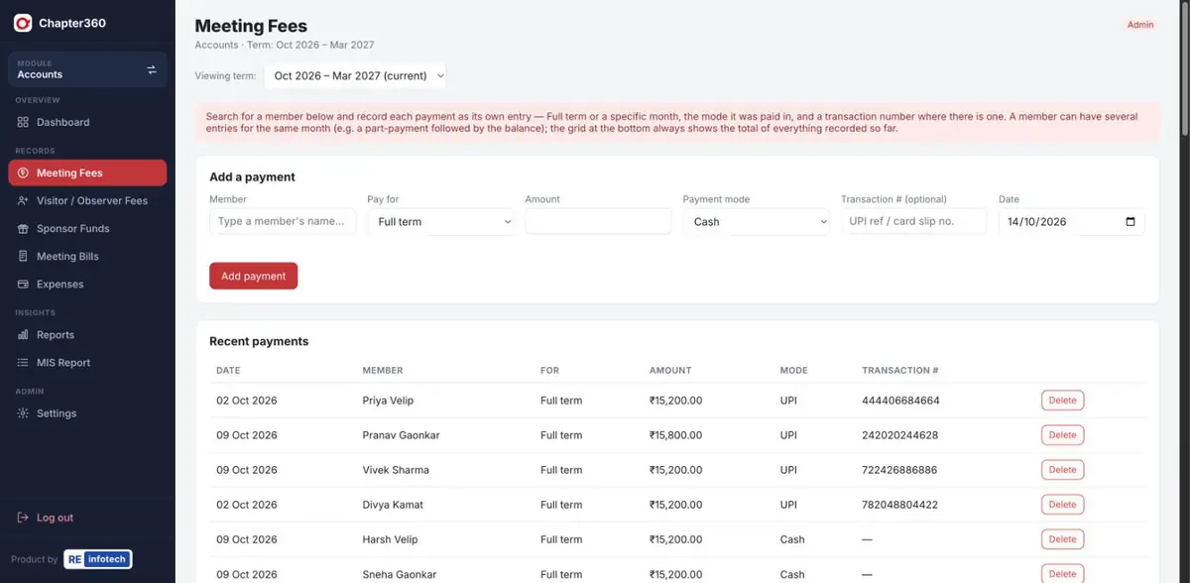Click the Meeting Bills document icon
Screen dimensions: 1190x583
[23, 256]
